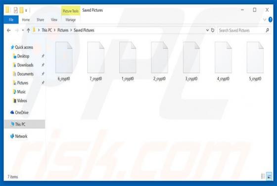Select the 3_crypt0 file
This screenshot has width=277, height=186.
click(191, 61)
